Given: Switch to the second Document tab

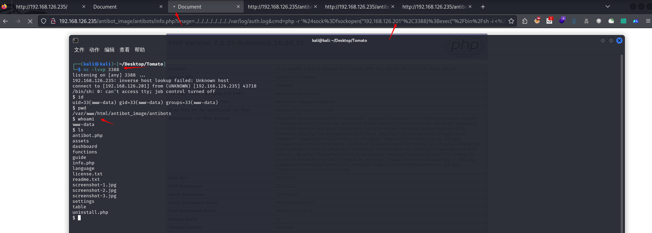Looking at the screenshot, I should 127,7.
